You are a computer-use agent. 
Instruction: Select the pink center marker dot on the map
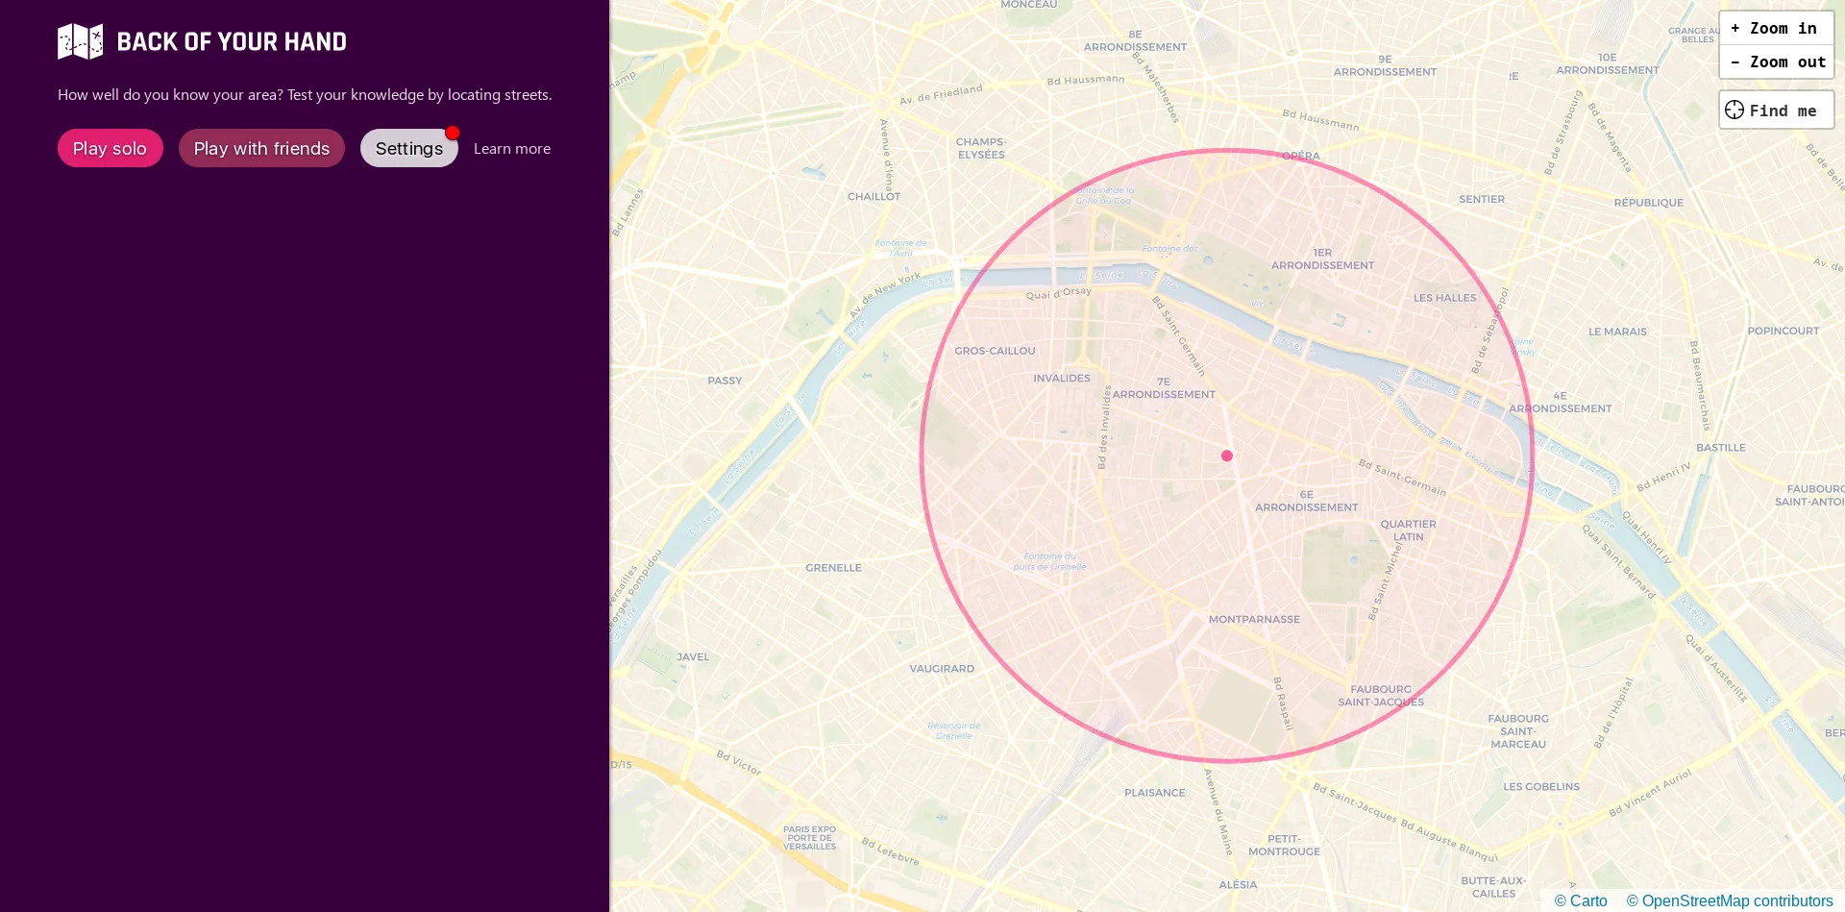coord(1227,456)
